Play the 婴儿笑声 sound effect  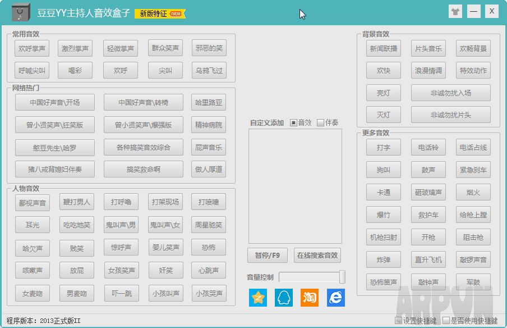point(165,247)
